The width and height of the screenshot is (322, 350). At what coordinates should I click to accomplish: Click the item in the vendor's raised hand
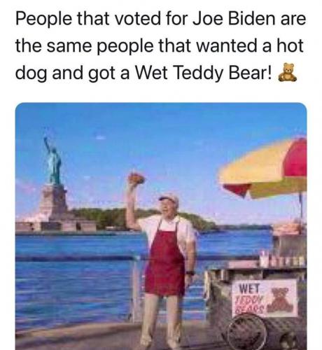(136, 178)
